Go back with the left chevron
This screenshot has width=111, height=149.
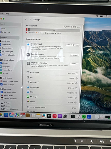26,19
